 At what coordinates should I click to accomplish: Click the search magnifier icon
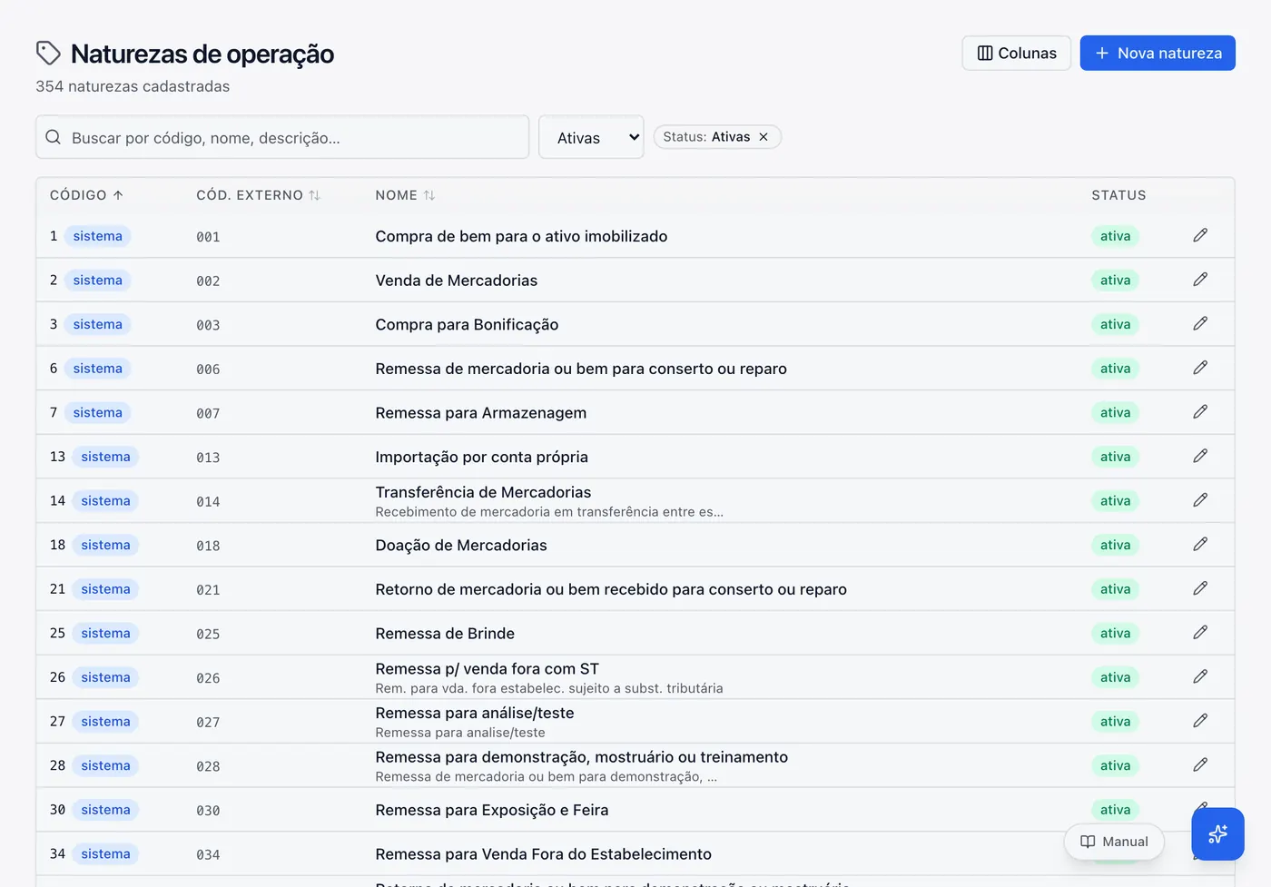pyautogui.click(x=54, y=137)
